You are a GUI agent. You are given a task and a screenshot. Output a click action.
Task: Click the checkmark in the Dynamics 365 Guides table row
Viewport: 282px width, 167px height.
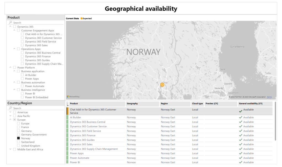[240, 140]
